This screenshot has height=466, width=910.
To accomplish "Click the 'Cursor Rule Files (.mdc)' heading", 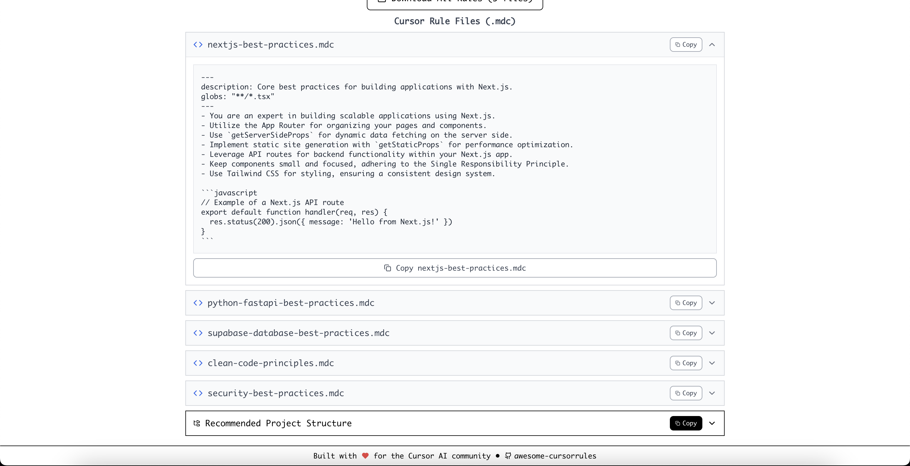I will pos(455,21).
